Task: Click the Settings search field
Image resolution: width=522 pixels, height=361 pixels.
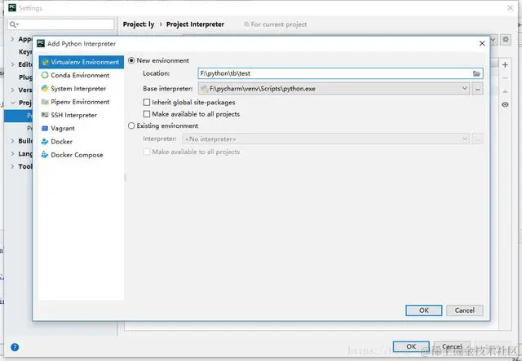Action: 60,24
